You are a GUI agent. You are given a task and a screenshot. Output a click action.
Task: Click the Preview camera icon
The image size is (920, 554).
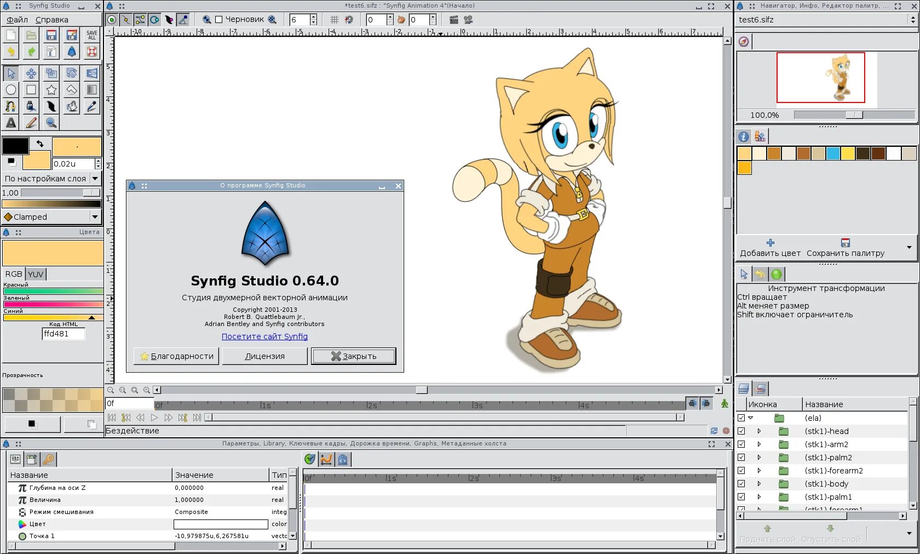pyautogui.click(x=468, y=20)
